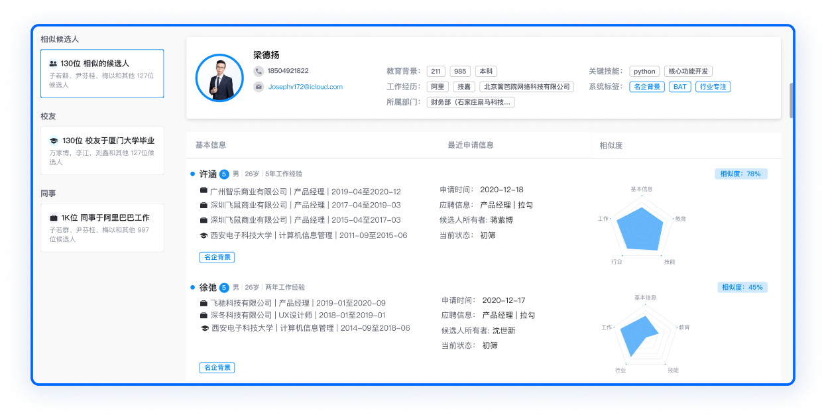Open the Josephv172@icloud.com email link
822x419 pixels.
(305, 87)
